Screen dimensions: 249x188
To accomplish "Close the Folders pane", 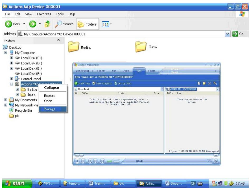I will coord(58,40).
